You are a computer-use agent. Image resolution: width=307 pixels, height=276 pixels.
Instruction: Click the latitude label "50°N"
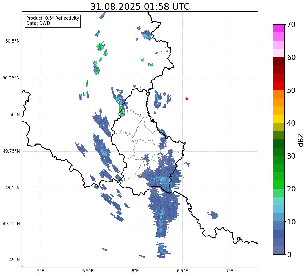[x=15, y=115]
